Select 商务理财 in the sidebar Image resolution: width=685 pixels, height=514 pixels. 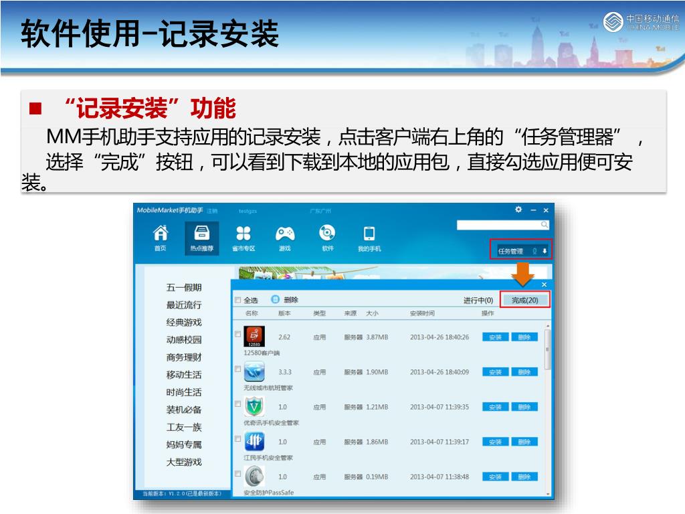pos(184,357)
